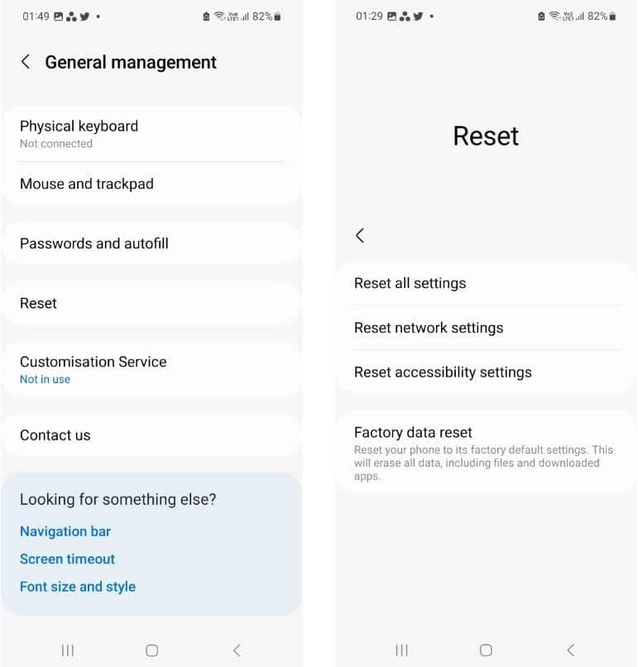Open the Navigation bar link
The image size is (638, 667).
65,531
